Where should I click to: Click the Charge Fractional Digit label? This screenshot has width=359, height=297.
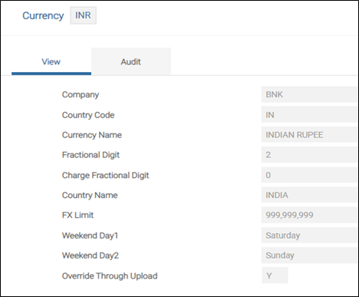tap(105, 175)
